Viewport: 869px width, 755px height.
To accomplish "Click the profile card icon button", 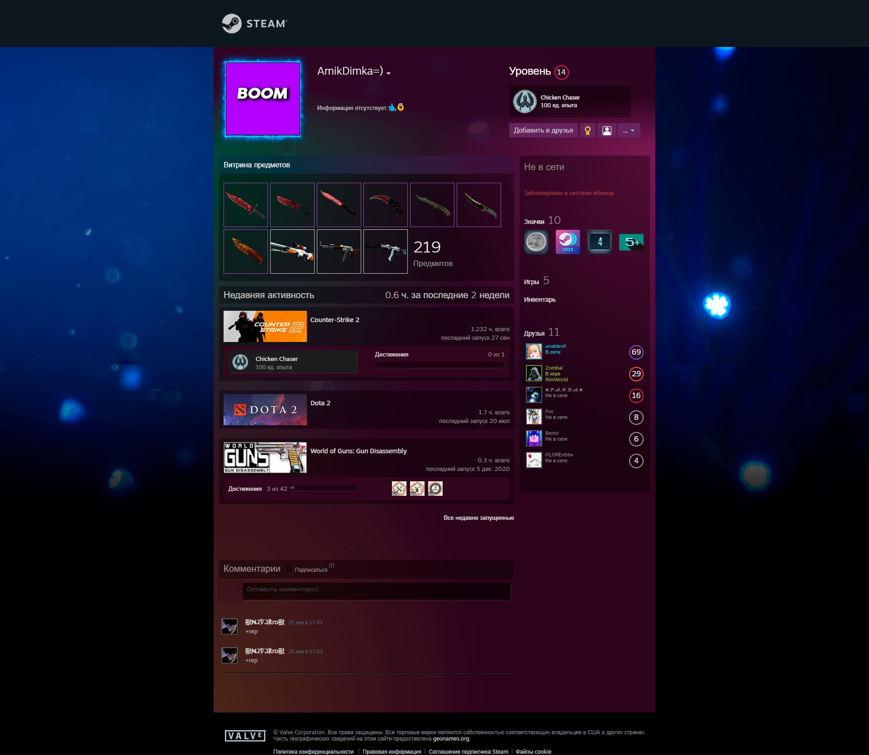I will tap(607, 131).
